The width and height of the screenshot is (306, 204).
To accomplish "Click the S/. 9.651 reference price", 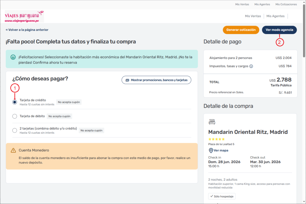I will [x=285, y=92].
